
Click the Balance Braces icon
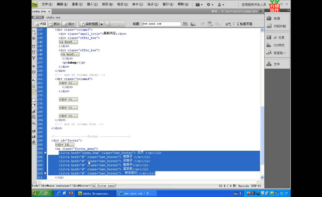pyautogui.click(x=34, y=72)
